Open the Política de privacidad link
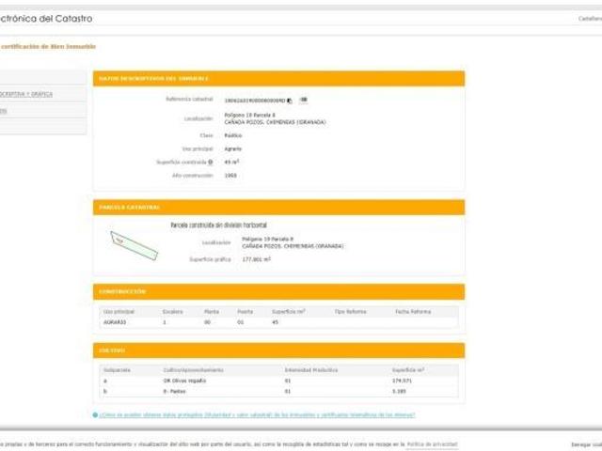 432,443
